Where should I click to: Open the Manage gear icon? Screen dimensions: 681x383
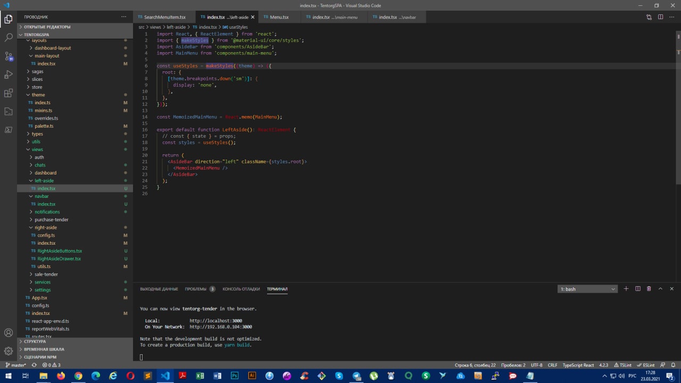click(x=9, y=351)
